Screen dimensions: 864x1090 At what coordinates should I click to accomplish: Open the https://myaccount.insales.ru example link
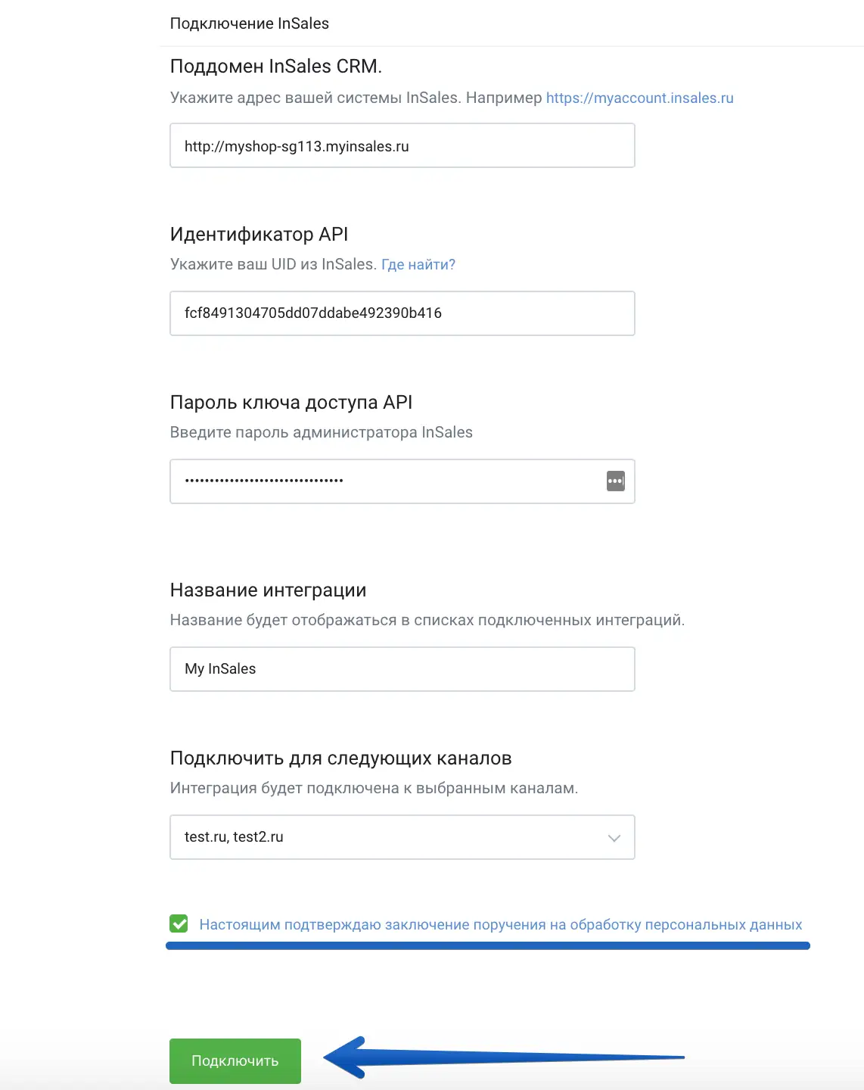(x=640, y=98)
